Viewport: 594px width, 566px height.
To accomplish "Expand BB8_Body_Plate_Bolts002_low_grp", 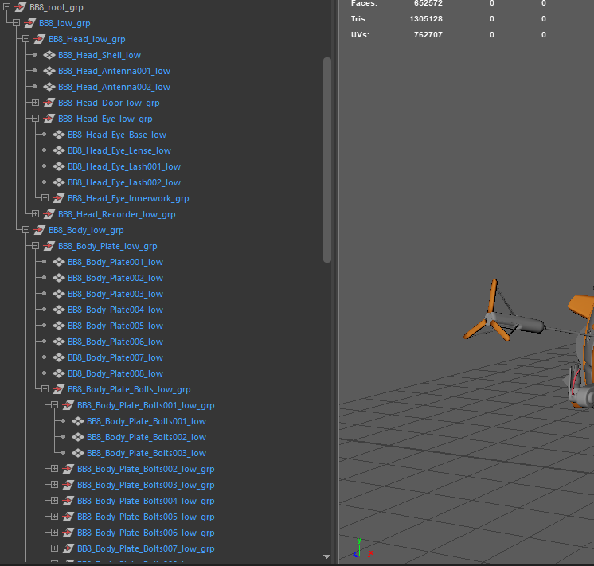I will pyautogui.click(x=54, y=468).
